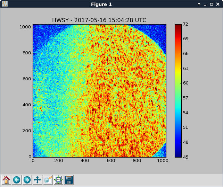Viewport: 223px width, 187px height.
Task: Select the Pan axes cross-arrows tool
Action: (38, 180)
